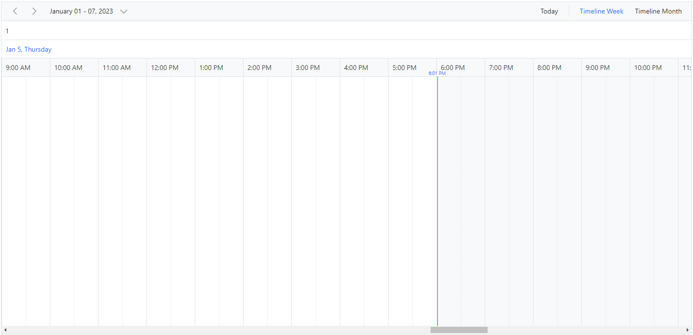
Task: Click the resource row labeled 1
Action: pyautogui.click(x=346, y=31)
